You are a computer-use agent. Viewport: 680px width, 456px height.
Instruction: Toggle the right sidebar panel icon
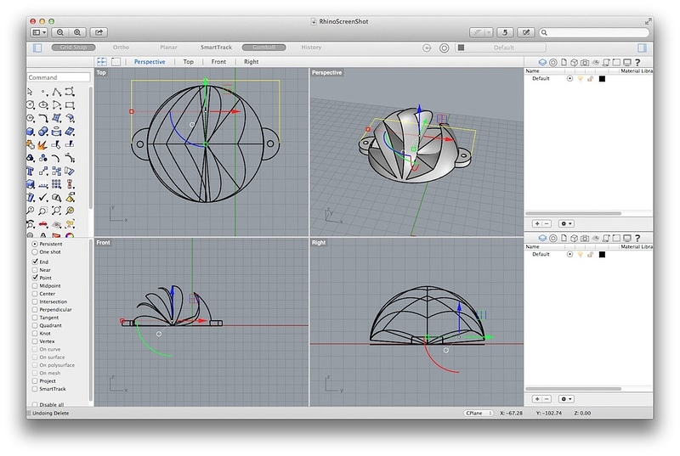643,48
